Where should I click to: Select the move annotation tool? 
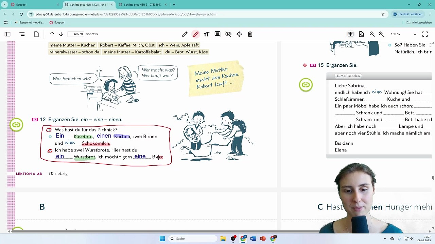239,34
